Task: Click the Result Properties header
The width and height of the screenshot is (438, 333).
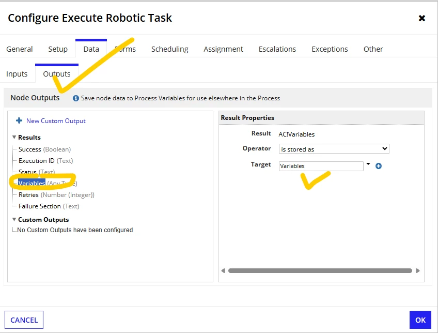Action: [x=247, y=118]
